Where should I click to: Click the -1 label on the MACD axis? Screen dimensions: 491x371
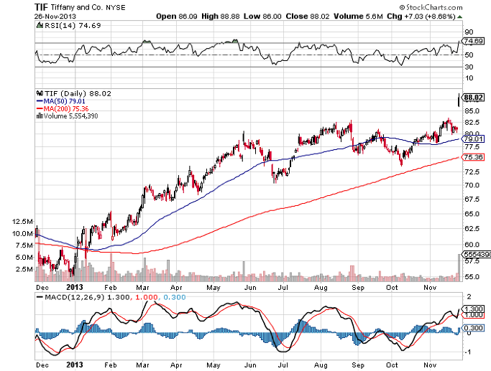click(x=468, y=352)
